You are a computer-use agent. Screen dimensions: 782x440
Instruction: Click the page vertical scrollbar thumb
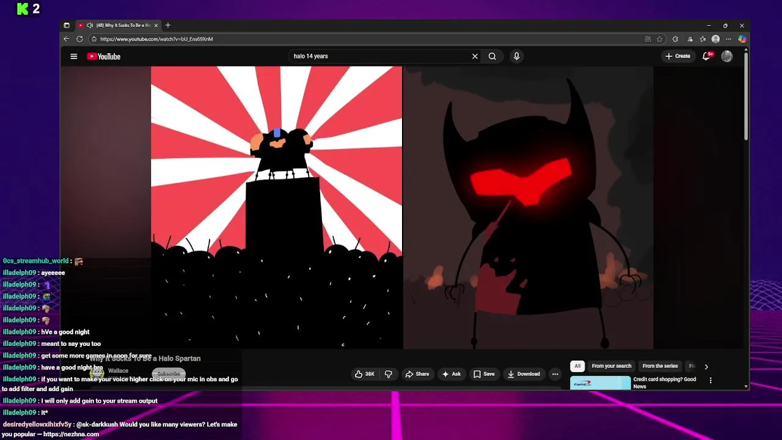tap(746, 97)
